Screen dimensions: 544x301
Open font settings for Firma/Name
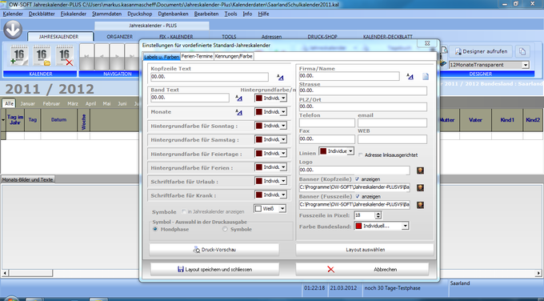coord(410,77)
